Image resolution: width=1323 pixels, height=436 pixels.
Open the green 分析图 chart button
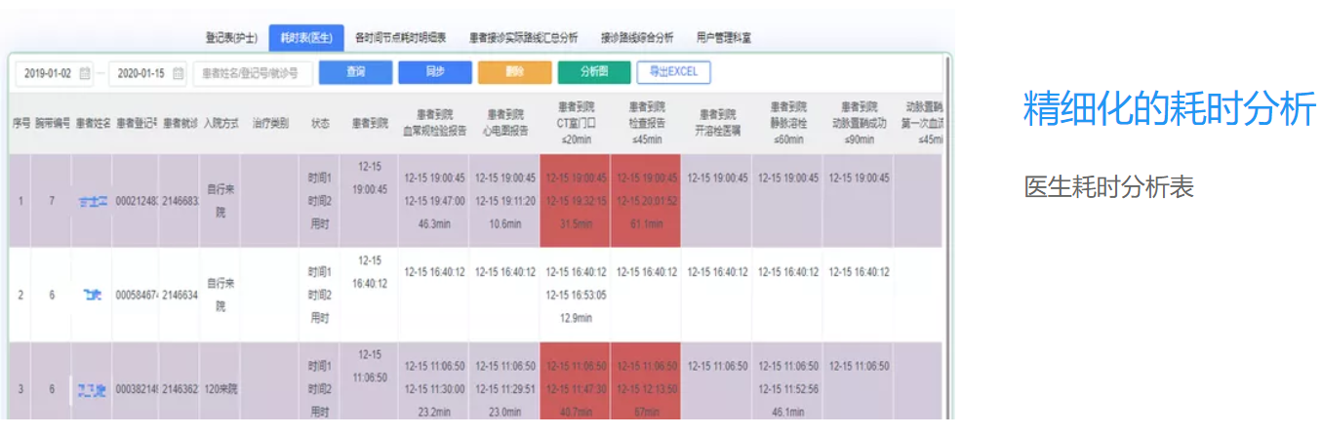coord(593,72)
